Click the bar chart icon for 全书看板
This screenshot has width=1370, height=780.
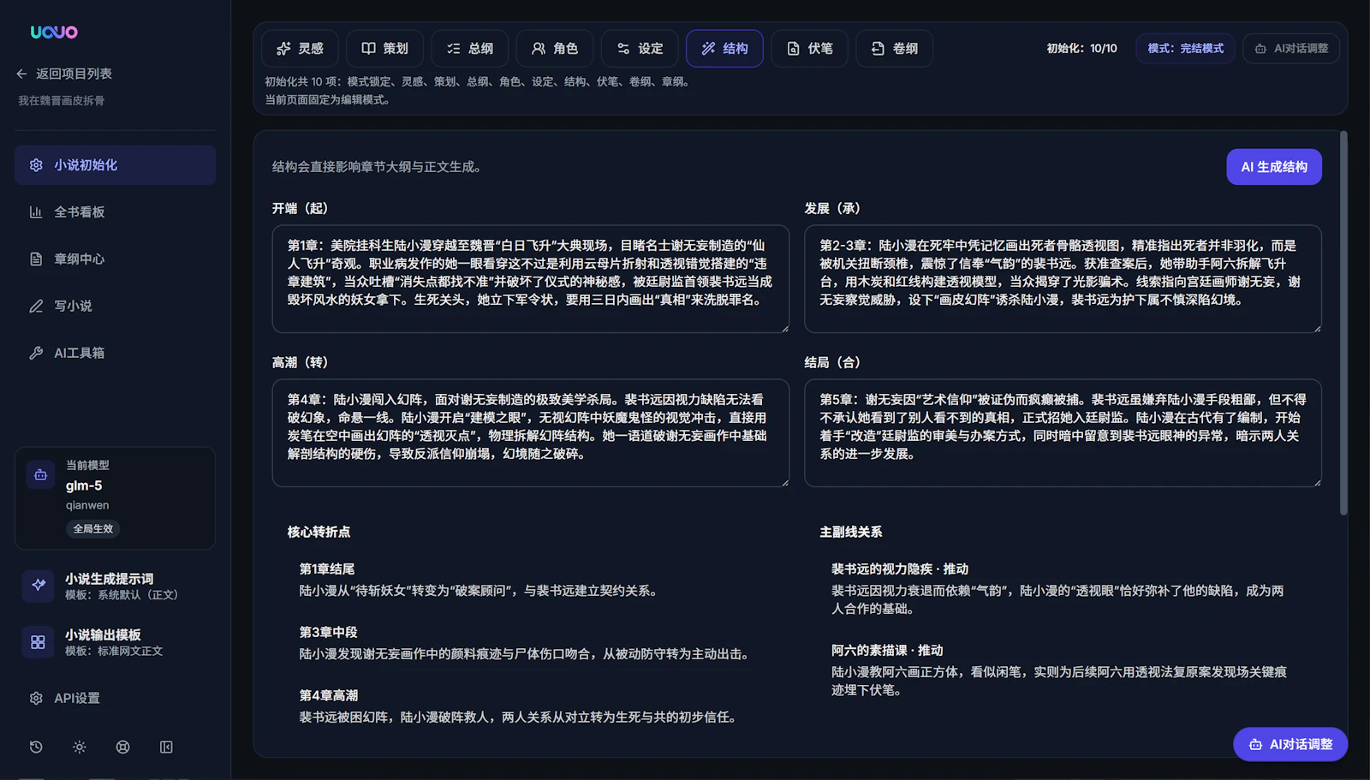[36, 212]
